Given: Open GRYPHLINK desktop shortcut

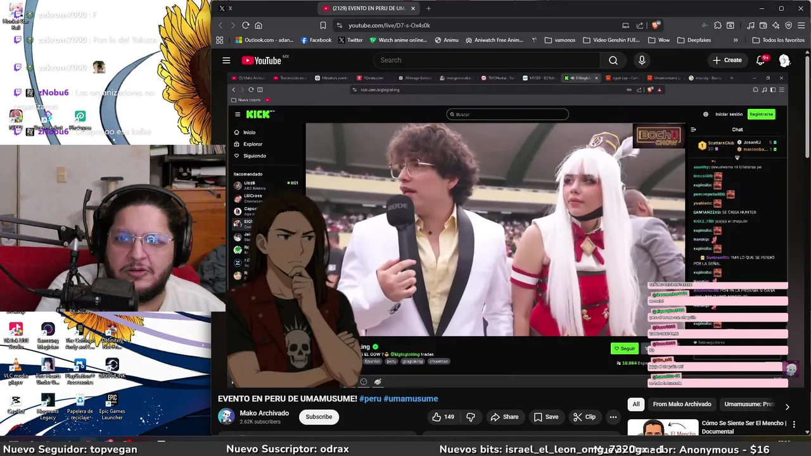Looking at the screenshot, I should [112, 369].
